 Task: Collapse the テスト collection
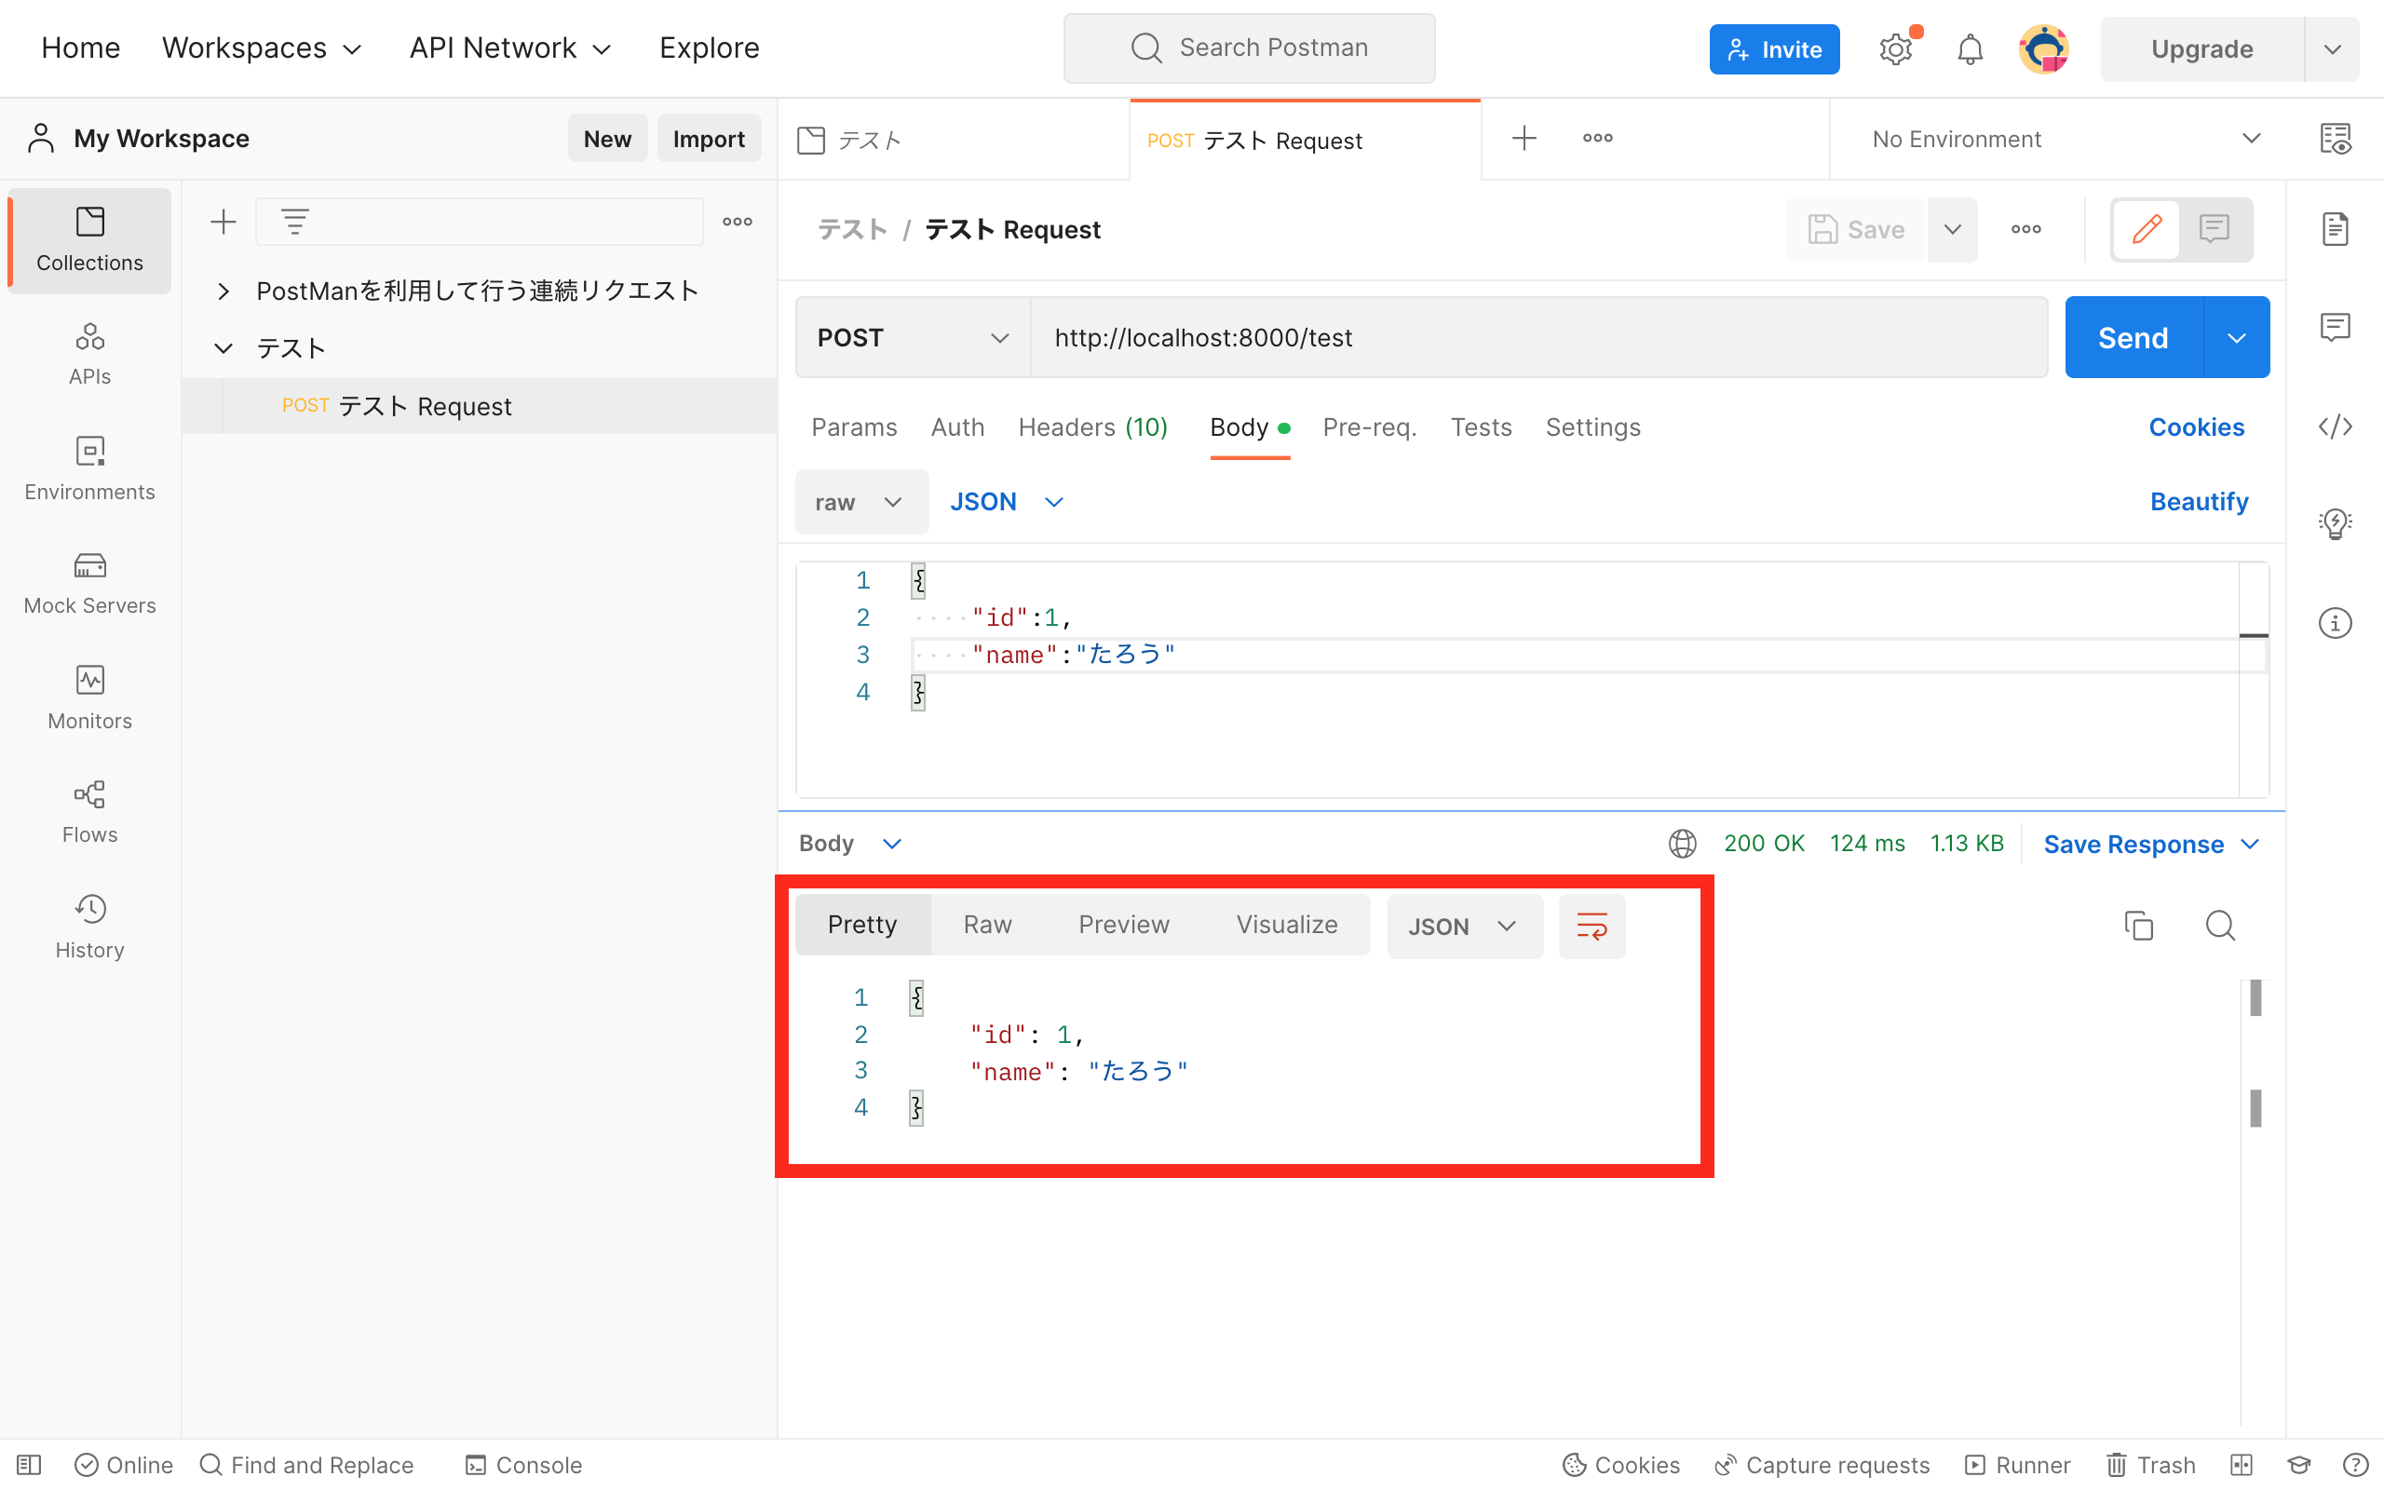[x=223, y=346]
